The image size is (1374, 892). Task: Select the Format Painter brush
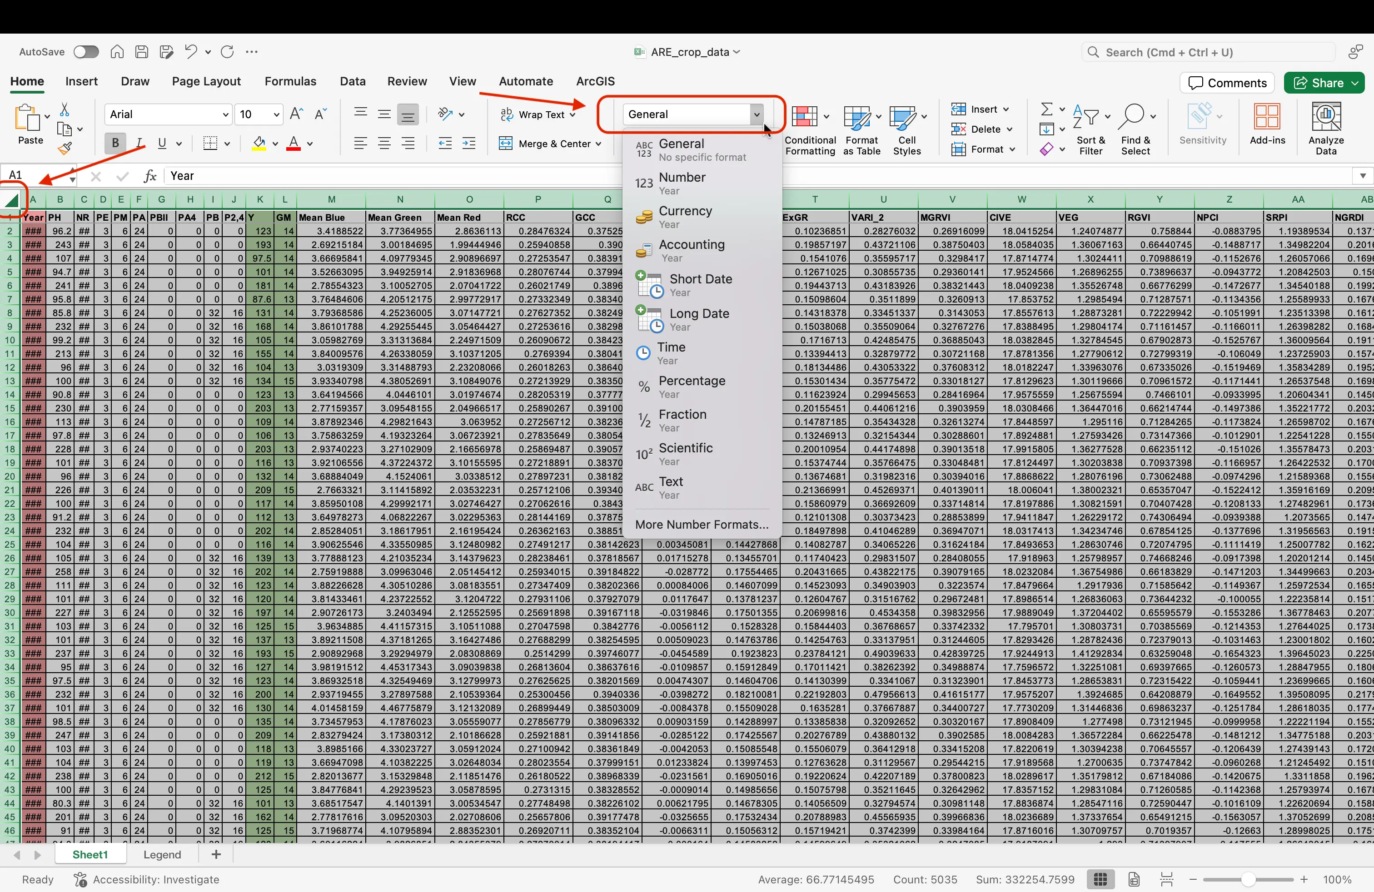pos(65,149)
